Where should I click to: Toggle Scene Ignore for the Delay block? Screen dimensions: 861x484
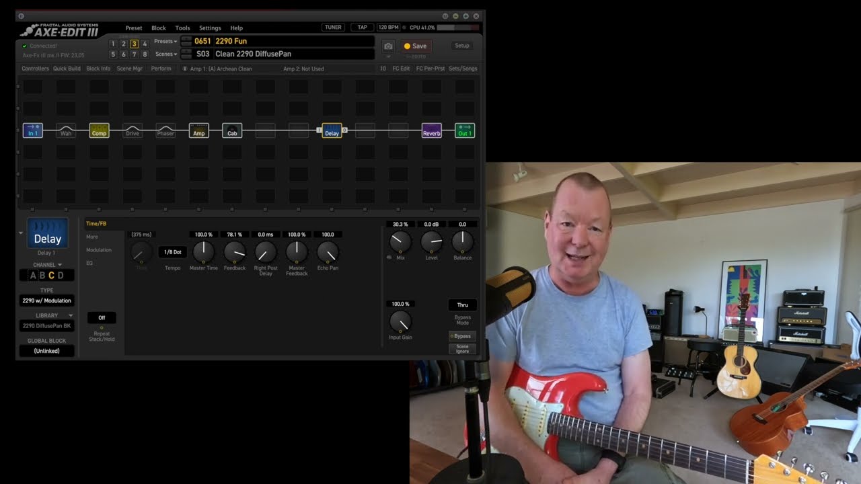(x=462, y=348)
